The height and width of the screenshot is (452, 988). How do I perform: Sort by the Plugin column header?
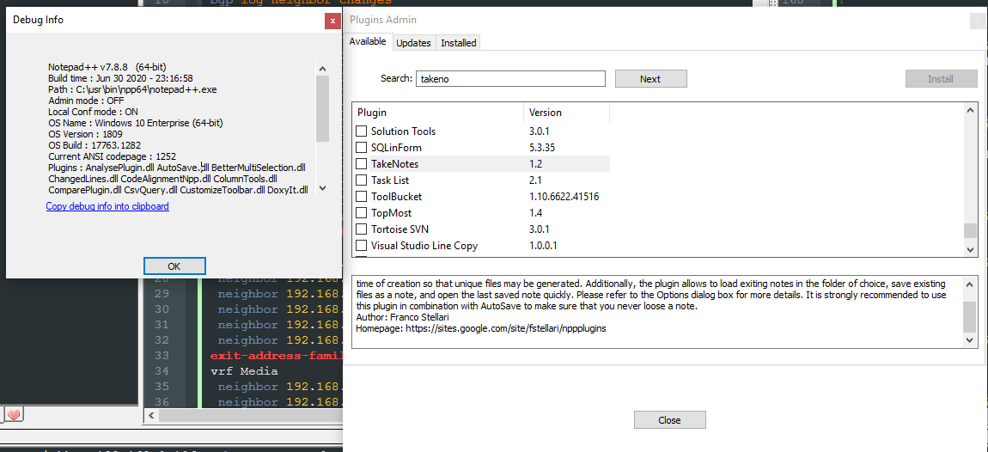(437, 113)
